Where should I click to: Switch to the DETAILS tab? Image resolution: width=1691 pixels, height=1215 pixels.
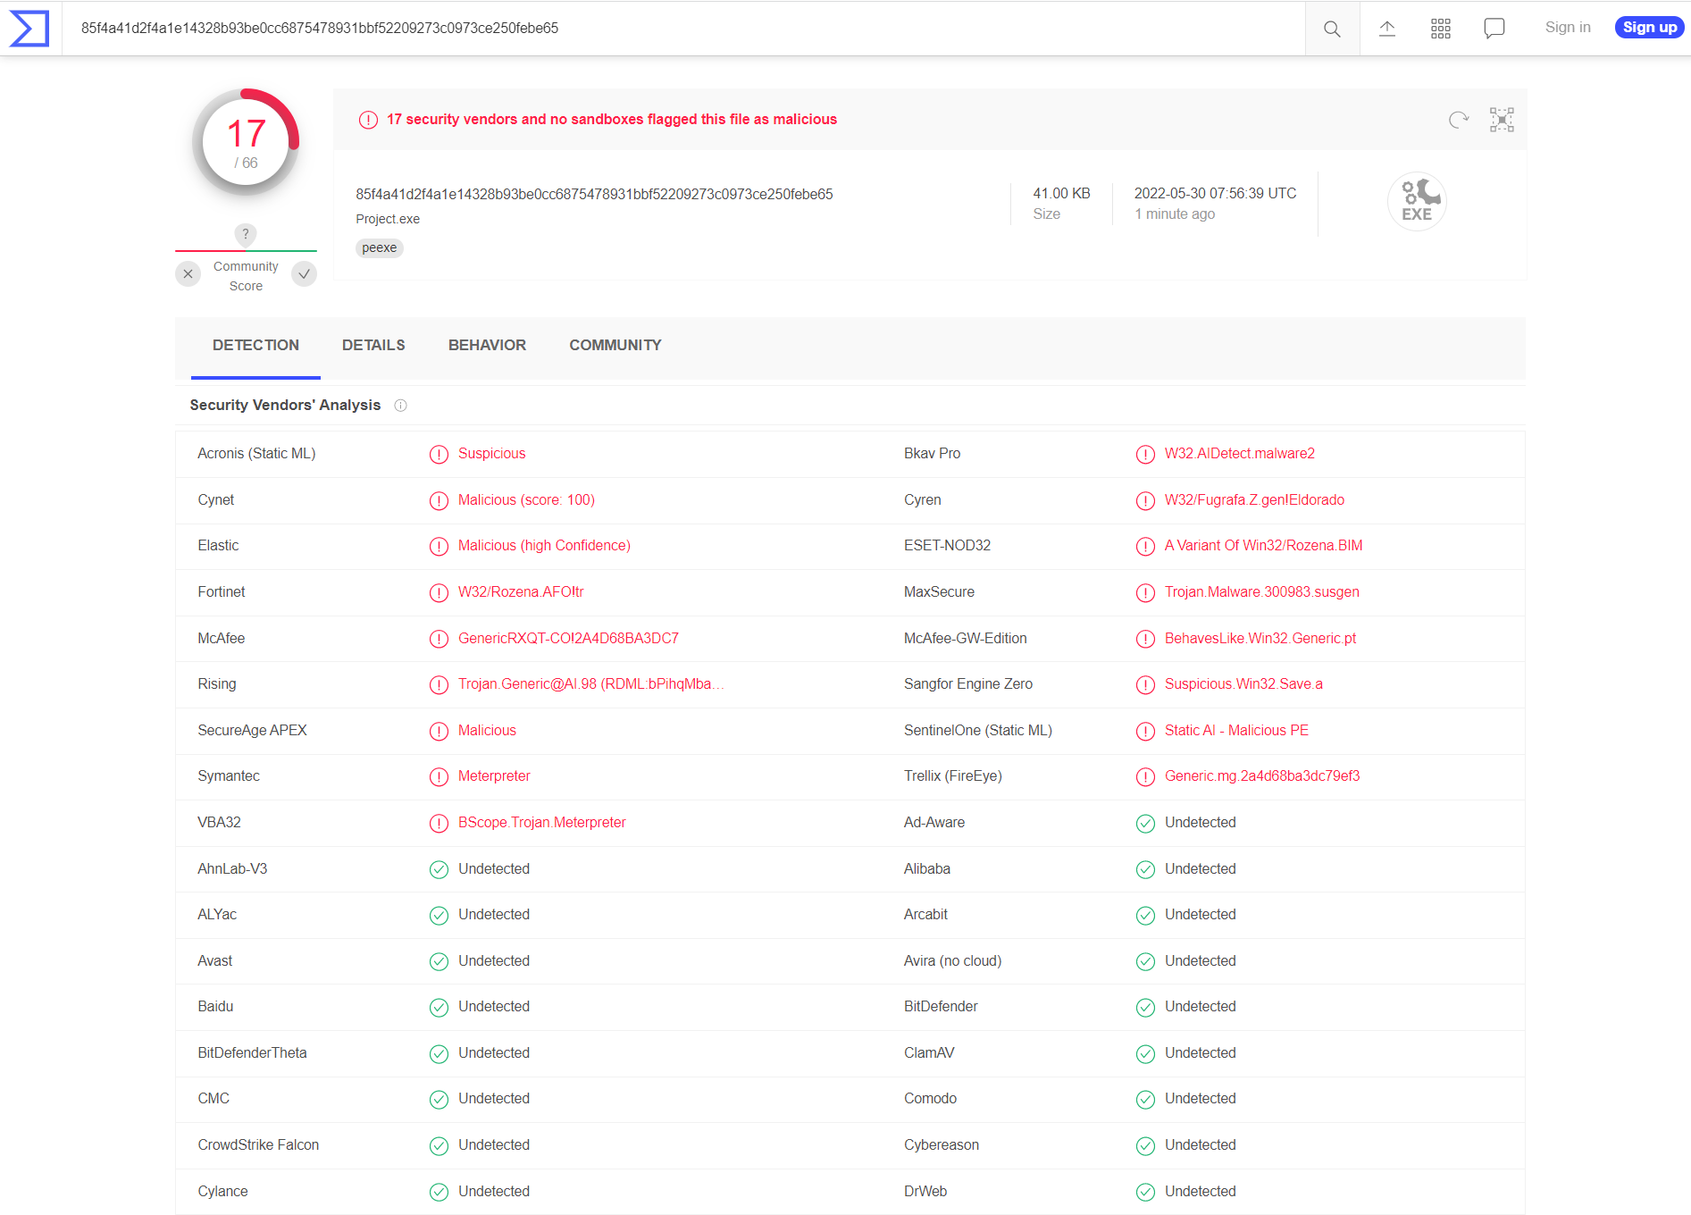pos(373,346)
